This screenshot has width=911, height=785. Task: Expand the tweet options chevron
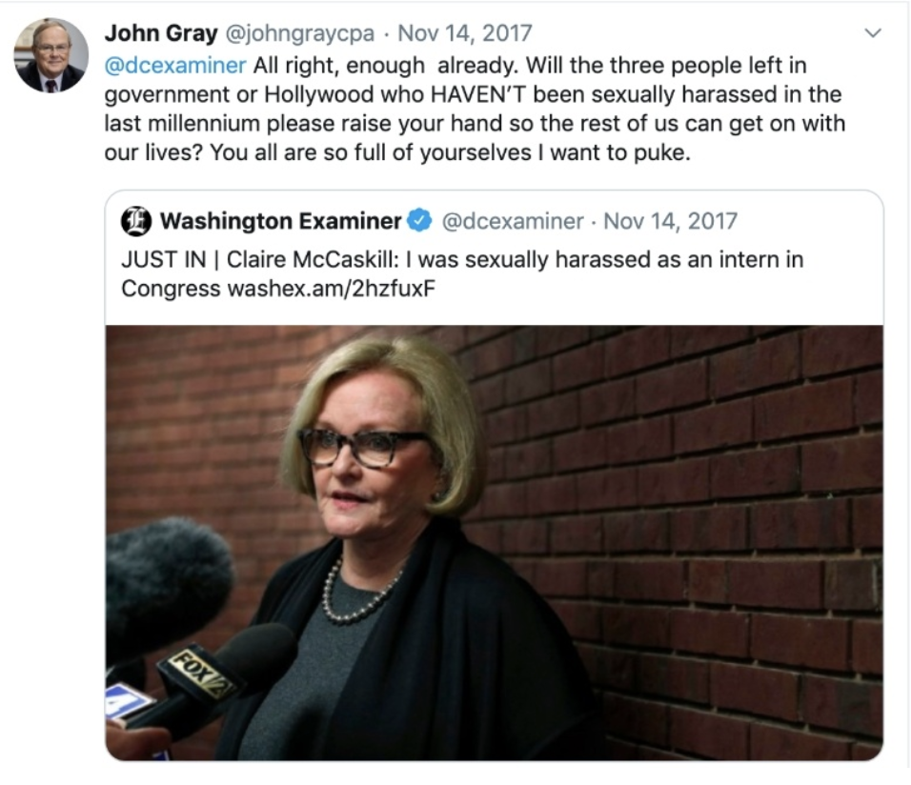coord(873,33)
